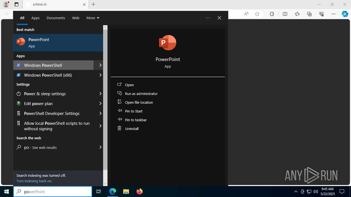Click Pin to Start pin icon
This screenshot has width=351, height=197.
[120, 111]
